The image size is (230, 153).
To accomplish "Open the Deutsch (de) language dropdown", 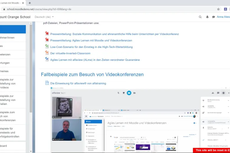I will pos(44,17).
